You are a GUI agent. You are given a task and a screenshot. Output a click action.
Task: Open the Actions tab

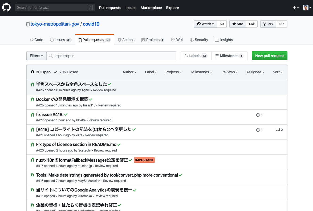click(x=126, y=40)
